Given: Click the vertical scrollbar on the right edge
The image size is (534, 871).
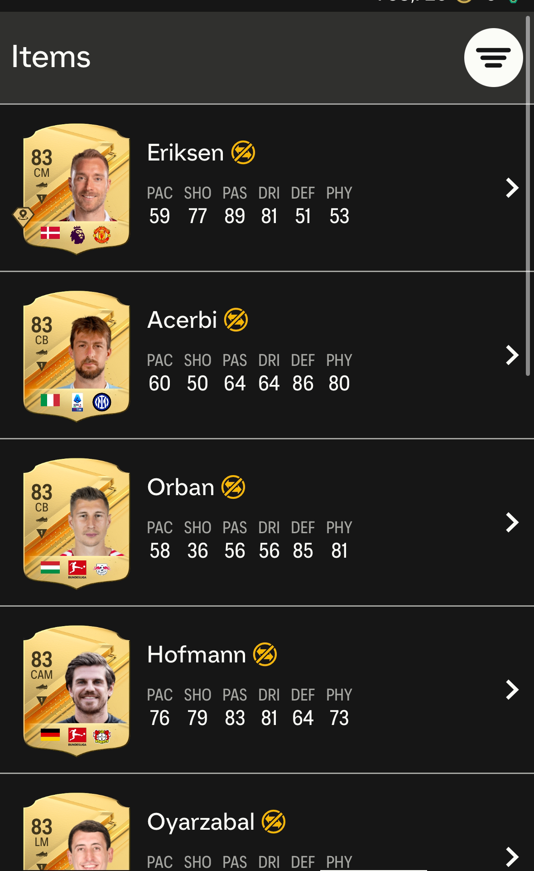Looking at the screenshot, I should point(527,196).
